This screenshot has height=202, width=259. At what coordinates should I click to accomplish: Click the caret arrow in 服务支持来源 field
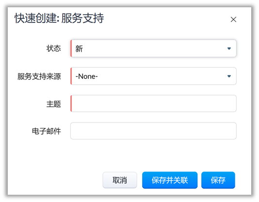229,76
